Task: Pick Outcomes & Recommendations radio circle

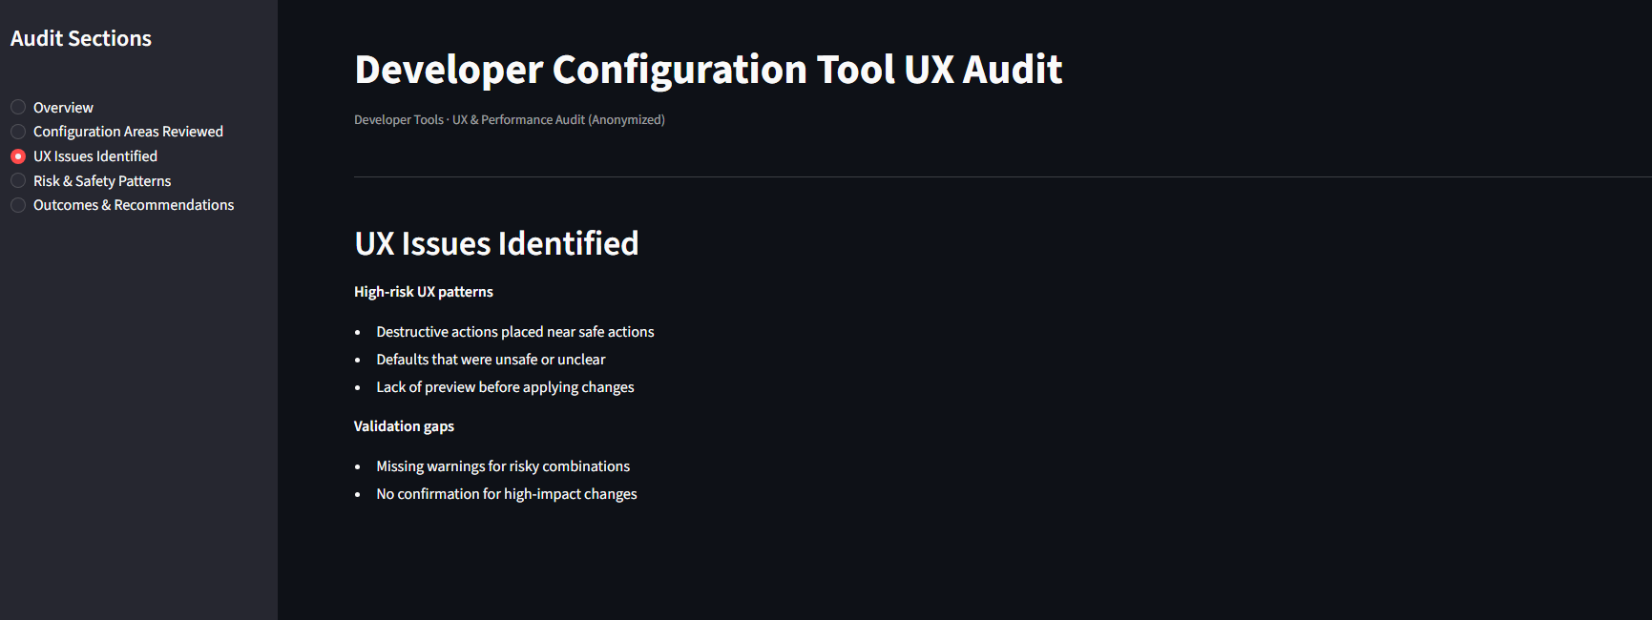Action: tap(18, 205)
